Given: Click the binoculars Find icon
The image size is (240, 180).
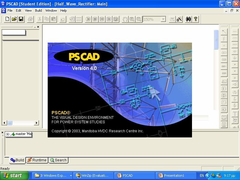Looking at the screenshot, I should 188,19.
